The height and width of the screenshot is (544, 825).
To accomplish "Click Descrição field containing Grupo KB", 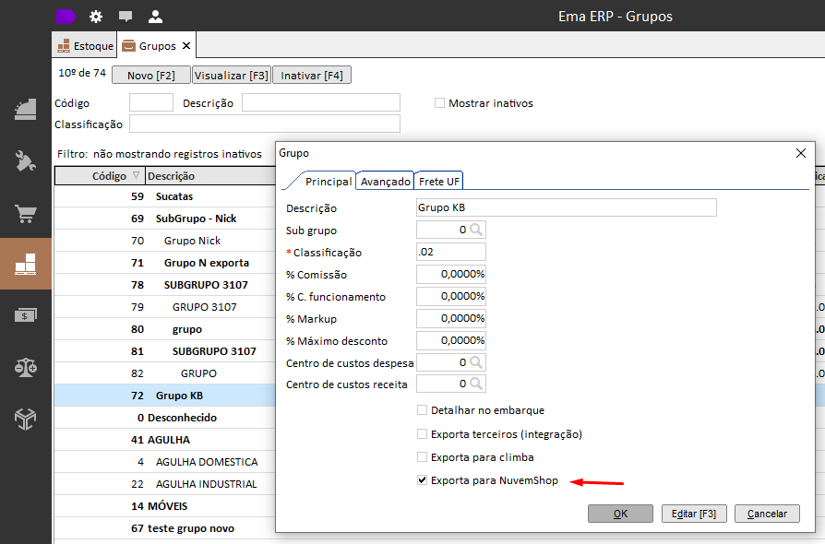I will 566,207.
